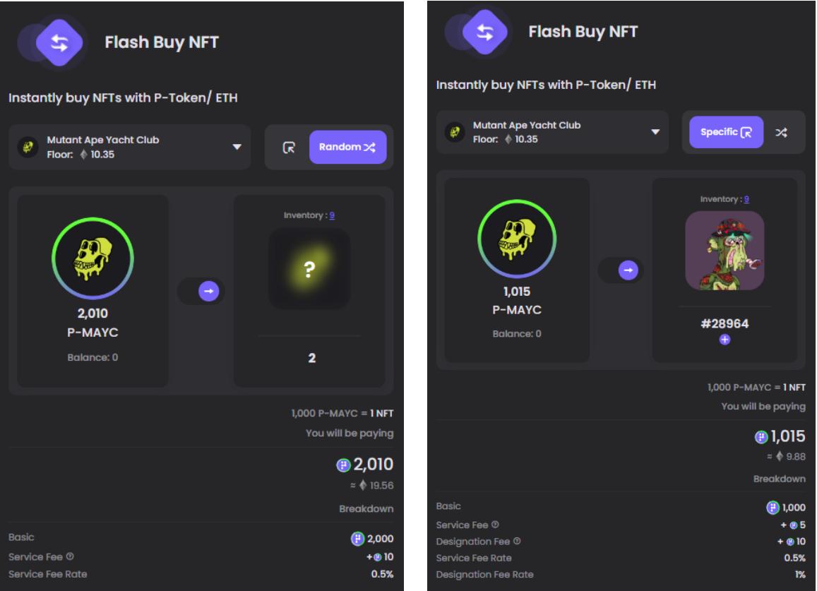Viewport: 817px width, 591px height.
Task: Click the quantity field showing 2
Action: pyautogui.click(x=311, y=359)
